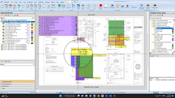The width and height of the screenshot is (175, 98).
Task: Open the Overlay tool
Action: [127, 6]
